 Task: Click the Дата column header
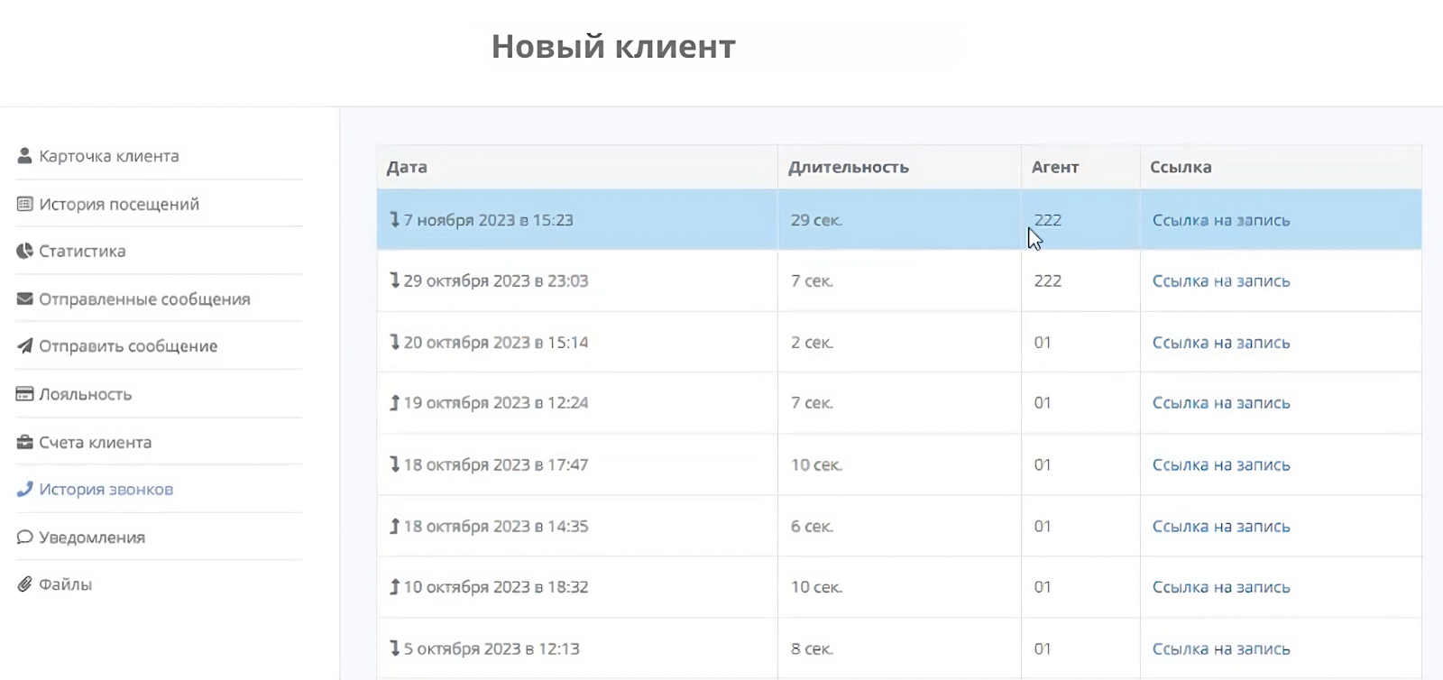tap(407, 167)
